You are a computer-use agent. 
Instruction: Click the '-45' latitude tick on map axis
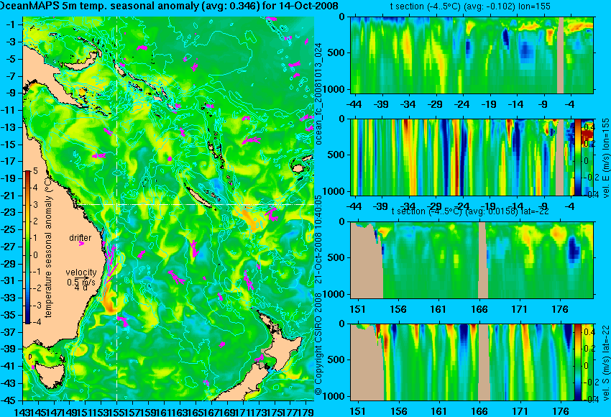pyautogui.click(x=9, y=400)
